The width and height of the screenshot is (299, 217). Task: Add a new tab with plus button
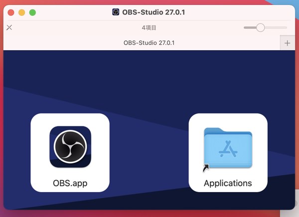click(x=287, y=43)
